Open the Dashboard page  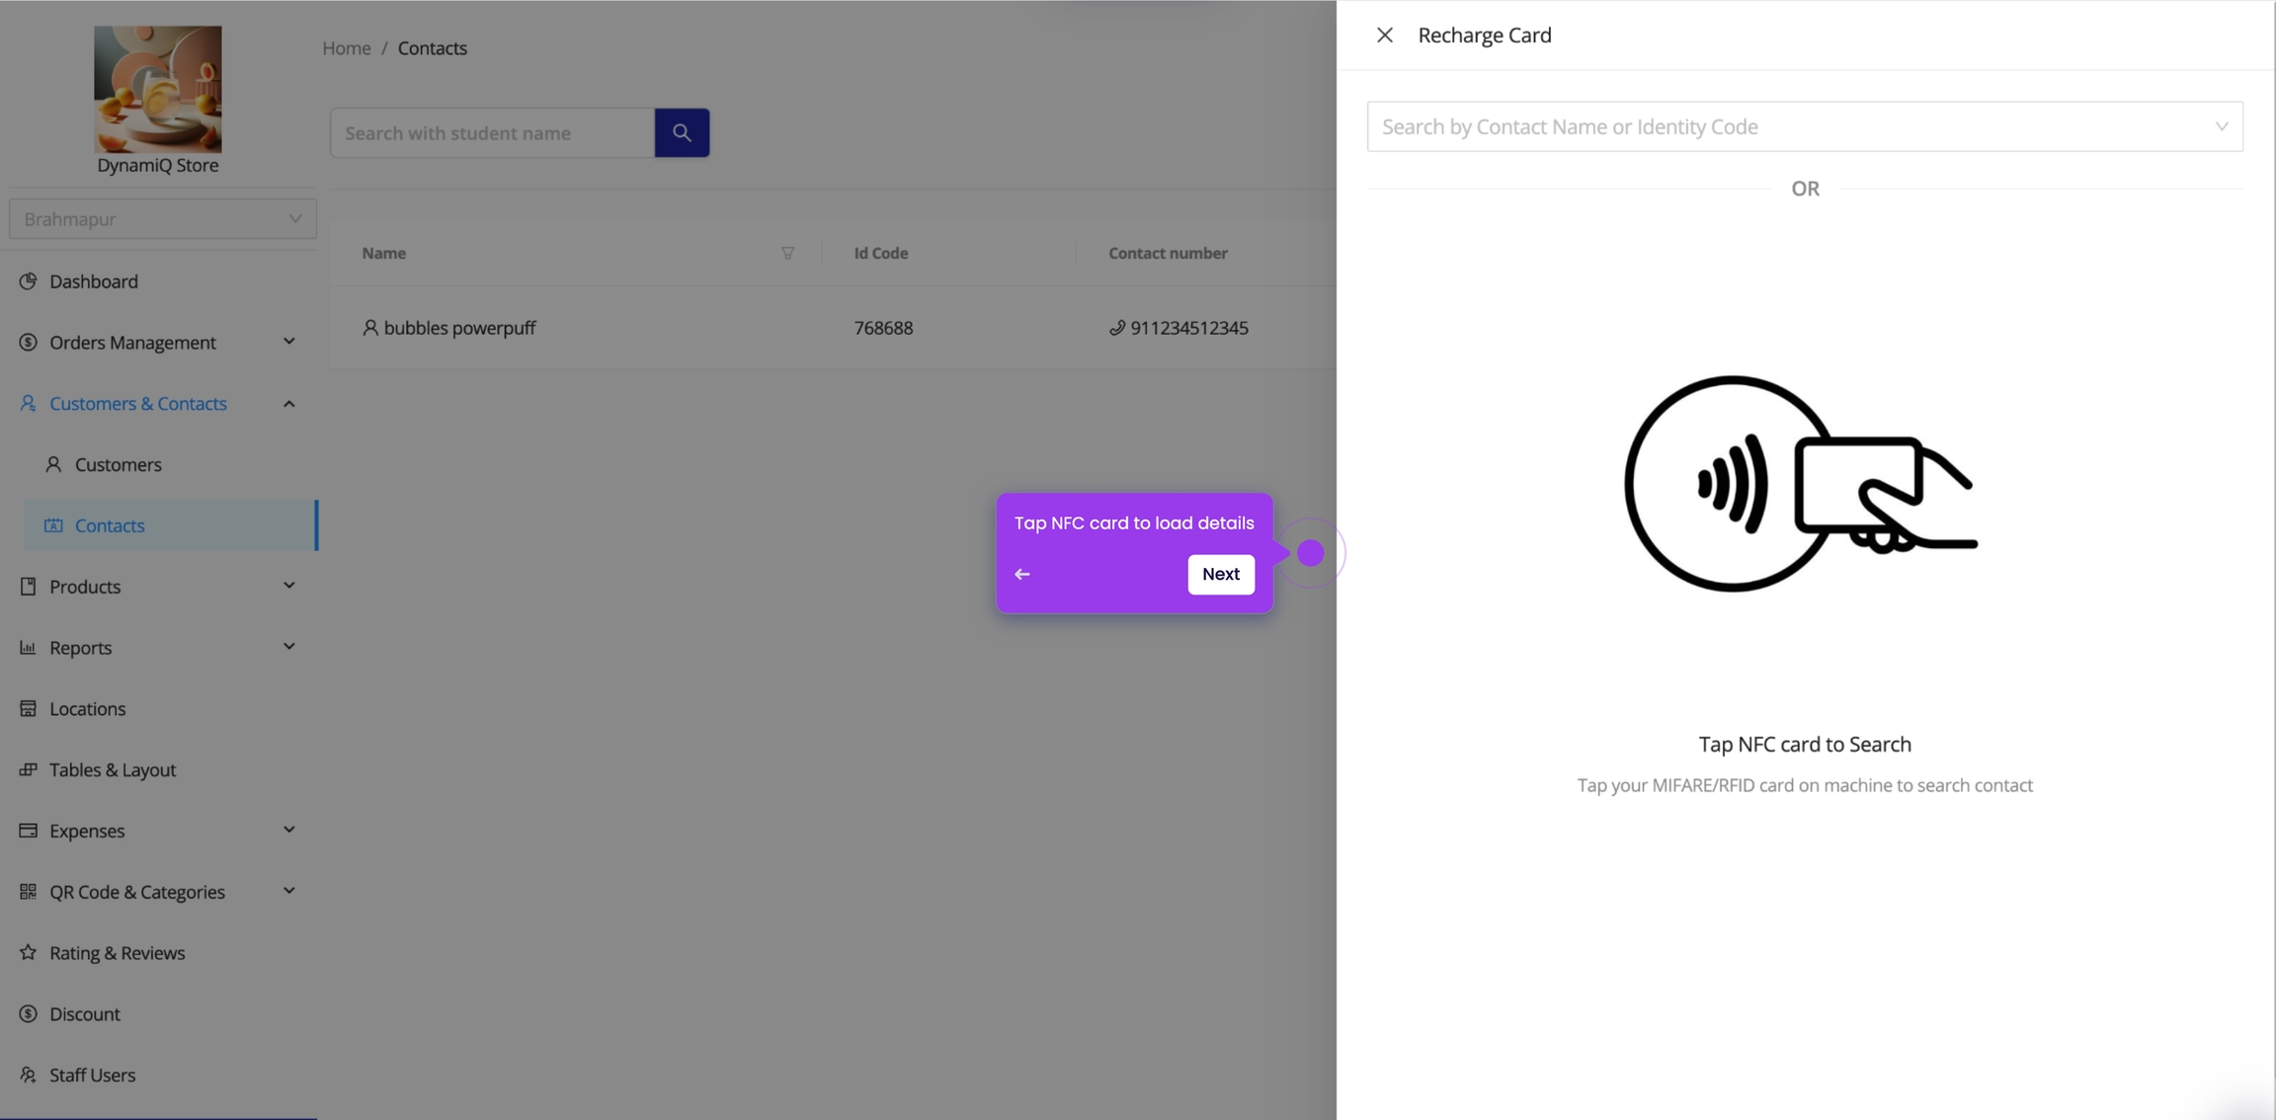click(94, 281)
